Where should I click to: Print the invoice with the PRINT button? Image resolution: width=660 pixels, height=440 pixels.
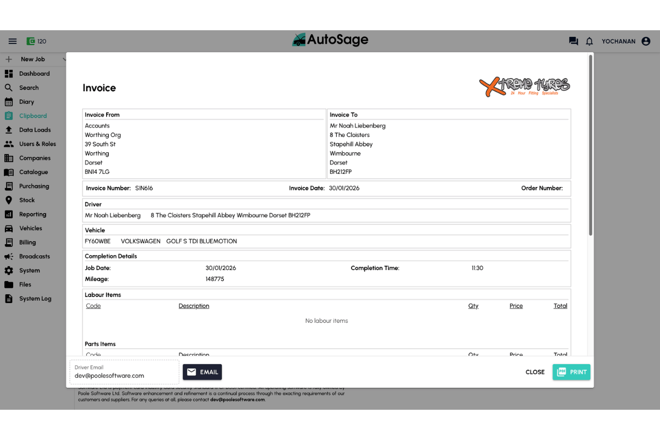point(571,372)
